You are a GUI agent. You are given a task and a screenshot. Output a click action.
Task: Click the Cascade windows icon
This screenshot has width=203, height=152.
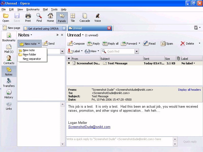[84, 18]
